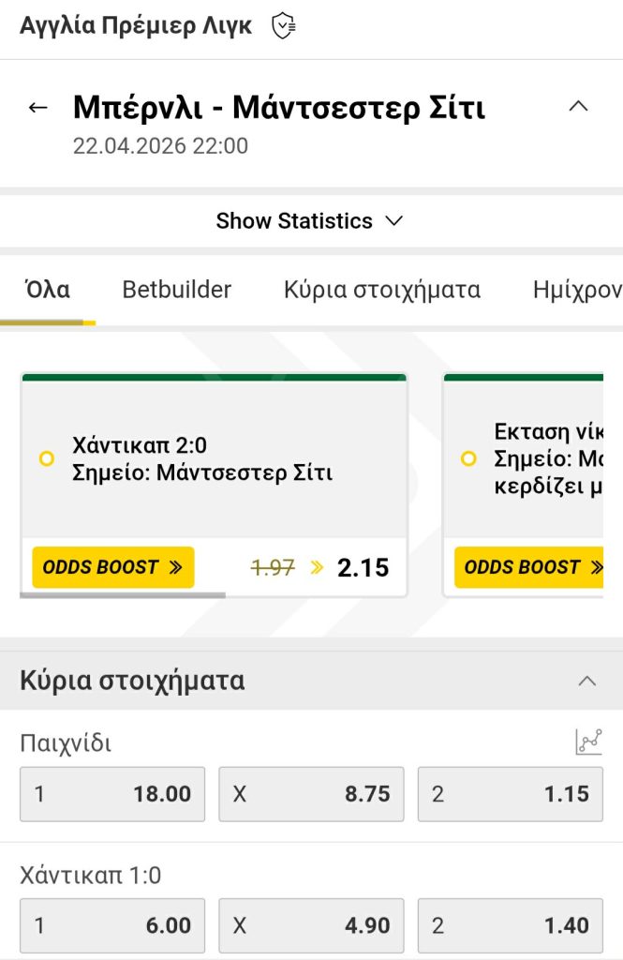Collapse the Μπέρνλι - Μάντσεστερ Σίτι header
This screenshot has width=623, height=960.
[x=579, y=106]
